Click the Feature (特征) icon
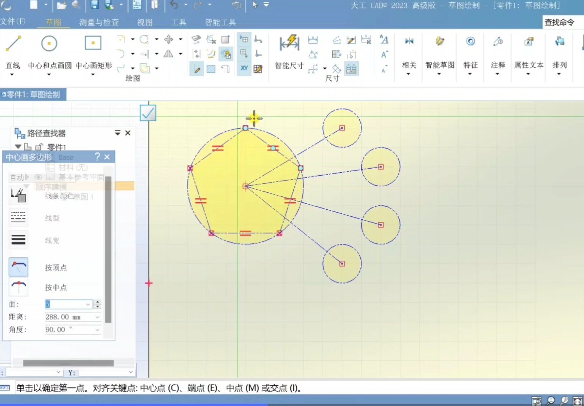This screenshot has height=406, width=584. 470,41
